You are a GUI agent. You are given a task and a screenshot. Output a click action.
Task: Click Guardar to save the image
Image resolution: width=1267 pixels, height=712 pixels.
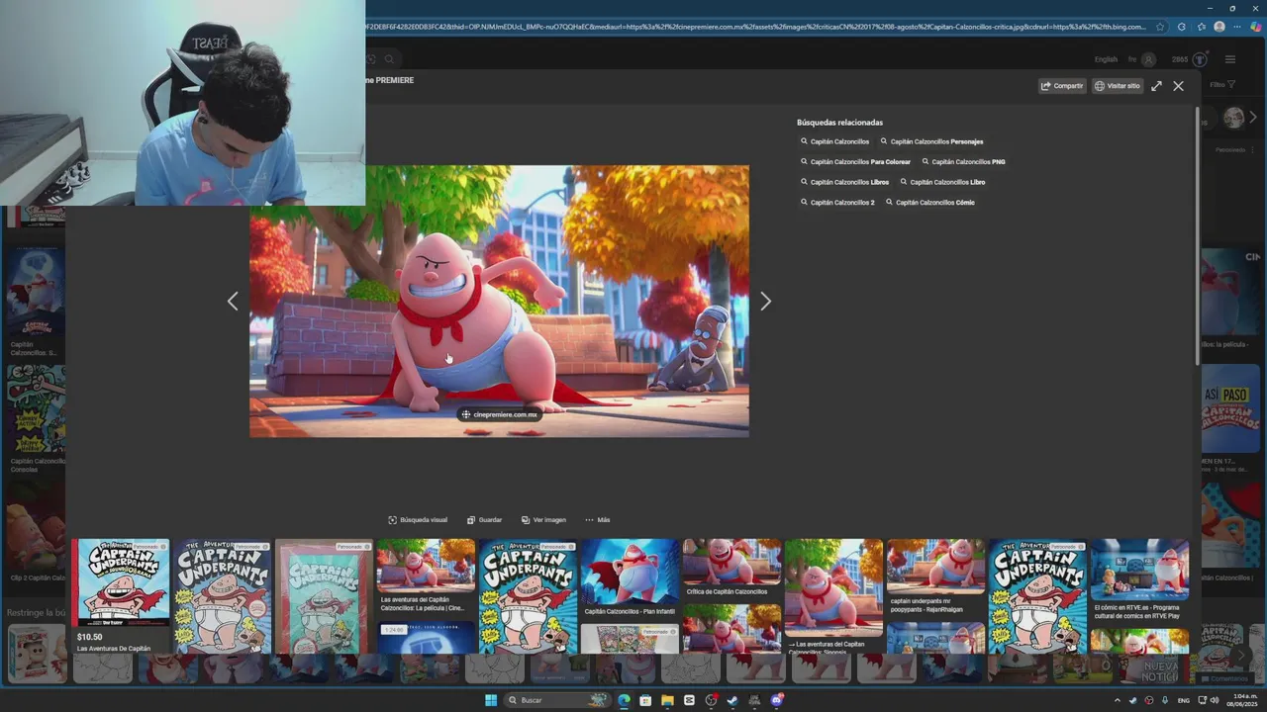tap(484, 520)
